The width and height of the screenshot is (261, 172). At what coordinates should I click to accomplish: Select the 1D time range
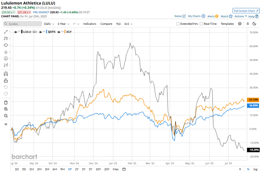click(17, 169)
